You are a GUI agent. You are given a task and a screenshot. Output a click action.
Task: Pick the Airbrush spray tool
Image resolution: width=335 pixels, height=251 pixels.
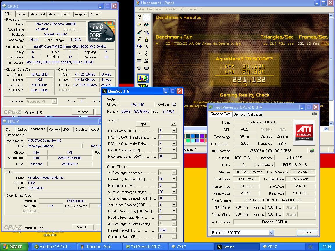(x=139, y=46)
